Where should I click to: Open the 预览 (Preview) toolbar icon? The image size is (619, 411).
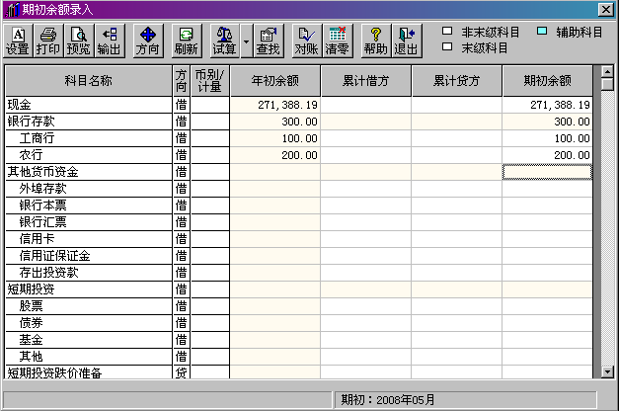79,41
